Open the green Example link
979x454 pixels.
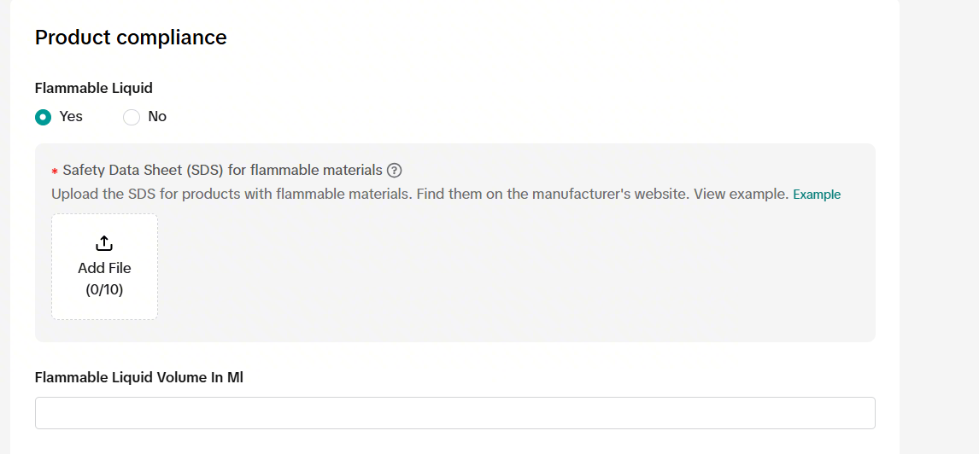coord(817,195)
